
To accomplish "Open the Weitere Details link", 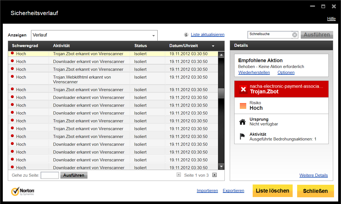I will pos(313,175).
